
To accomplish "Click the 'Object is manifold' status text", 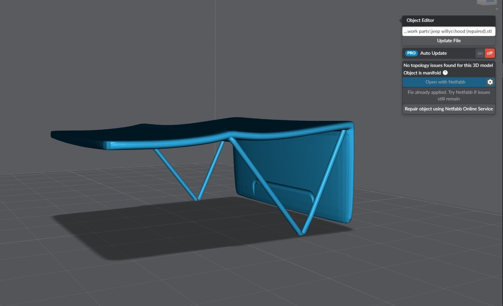I will [422, 73].
